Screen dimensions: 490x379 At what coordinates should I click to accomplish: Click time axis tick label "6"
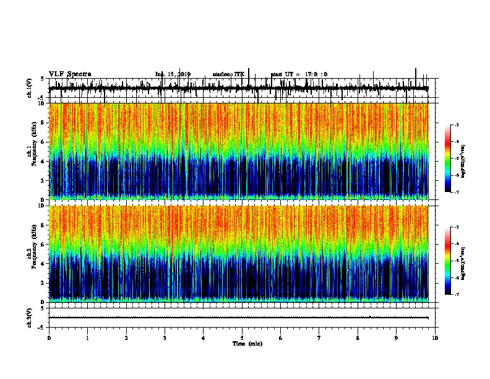281,338
